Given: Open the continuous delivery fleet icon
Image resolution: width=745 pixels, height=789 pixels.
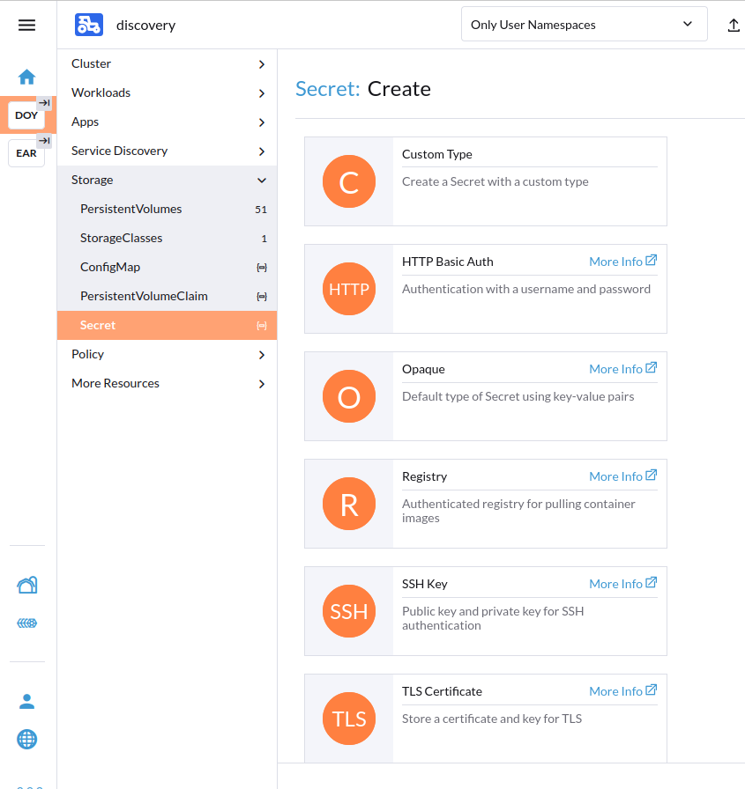Looking at the screenshot, I should pos(26,623).
